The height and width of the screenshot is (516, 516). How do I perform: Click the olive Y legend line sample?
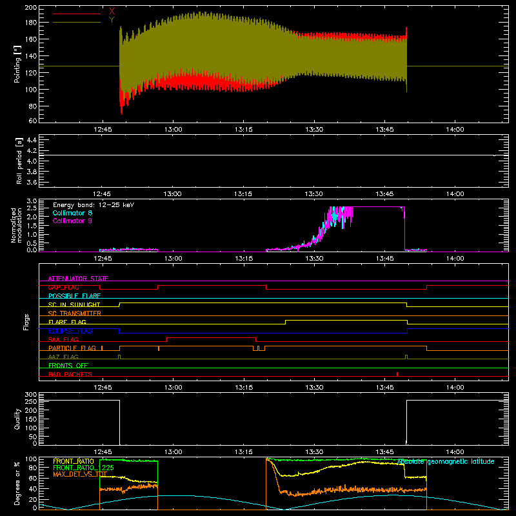[x=77, y=22]
